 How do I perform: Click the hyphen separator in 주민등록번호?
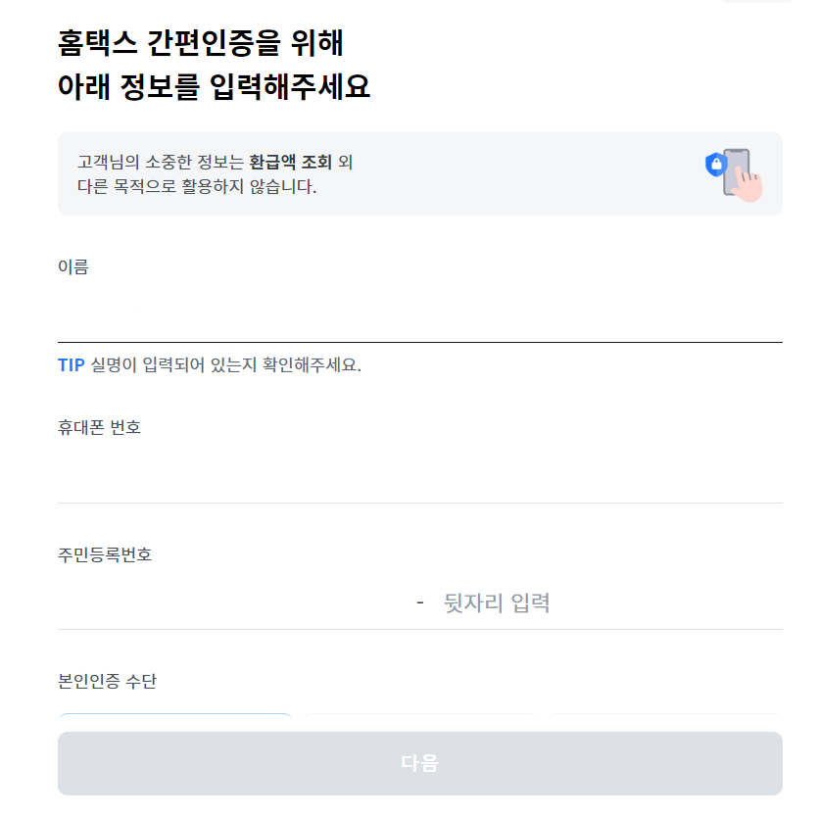(419, 602)
